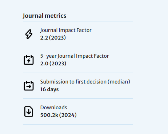Select the '2.0 (2023)' five-year value
The image size is (168, 134).
click(53, 64)
